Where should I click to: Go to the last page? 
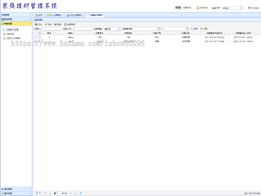click(x=76, y=193)
